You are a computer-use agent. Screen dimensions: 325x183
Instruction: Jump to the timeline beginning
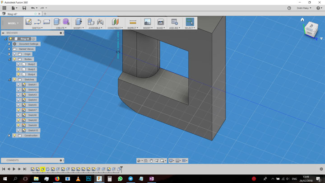(4, 169)
